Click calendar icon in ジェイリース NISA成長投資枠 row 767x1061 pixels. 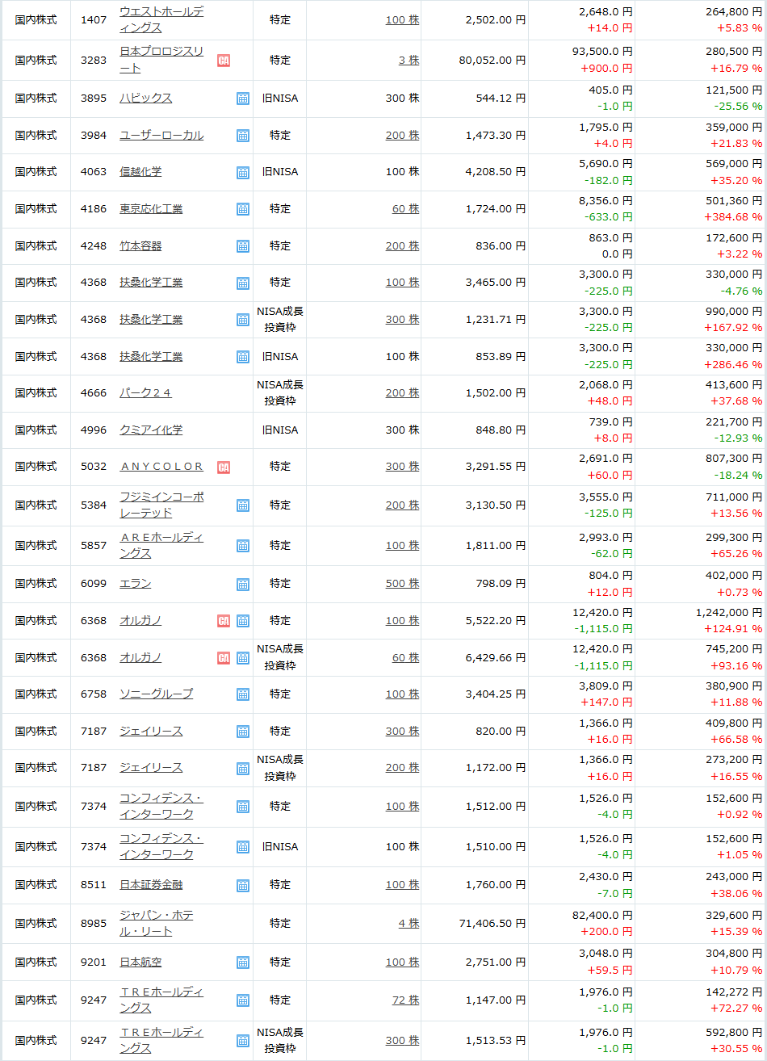tap(243, 768)
